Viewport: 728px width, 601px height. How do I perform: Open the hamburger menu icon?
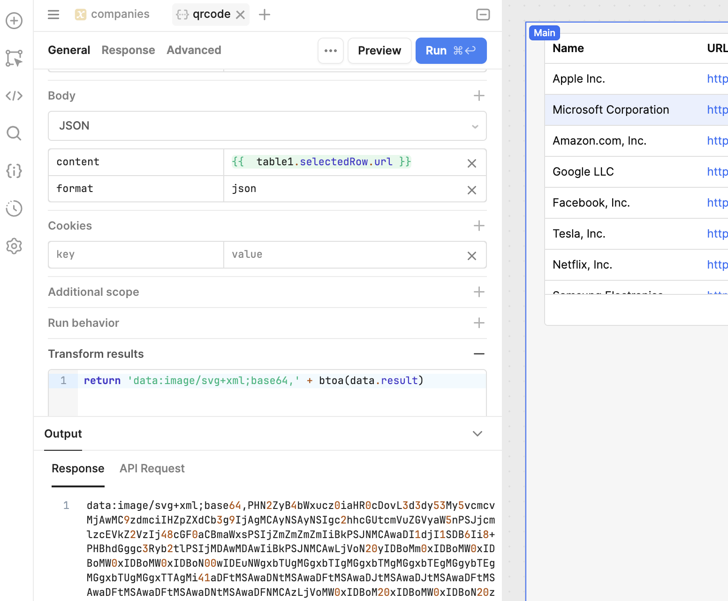click(x=53, y=15)
